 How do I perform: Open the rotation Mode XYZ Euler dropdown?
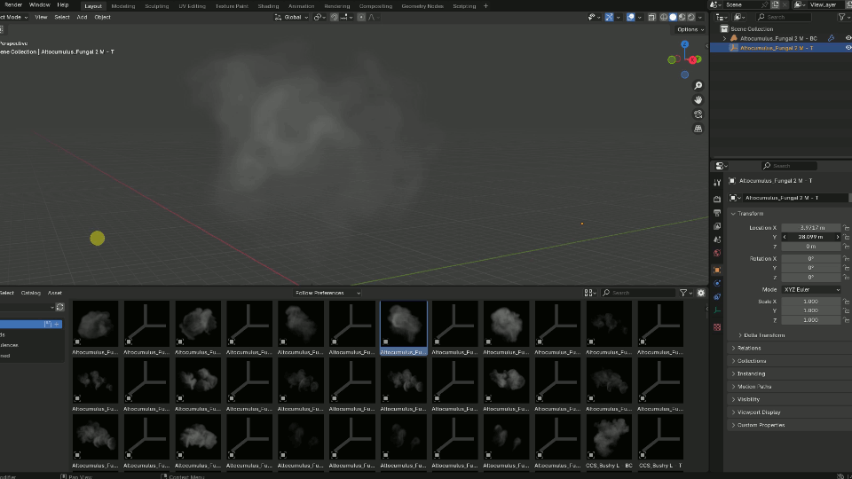[811, 290]
